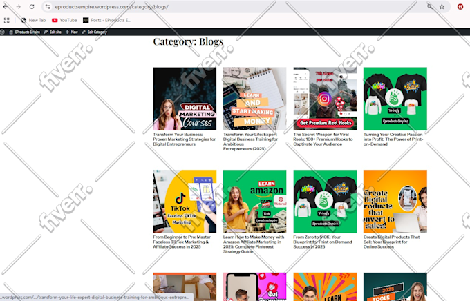
Task: Open the Digital Marketing Courses thumbnail
Action: tap(185, 99)
